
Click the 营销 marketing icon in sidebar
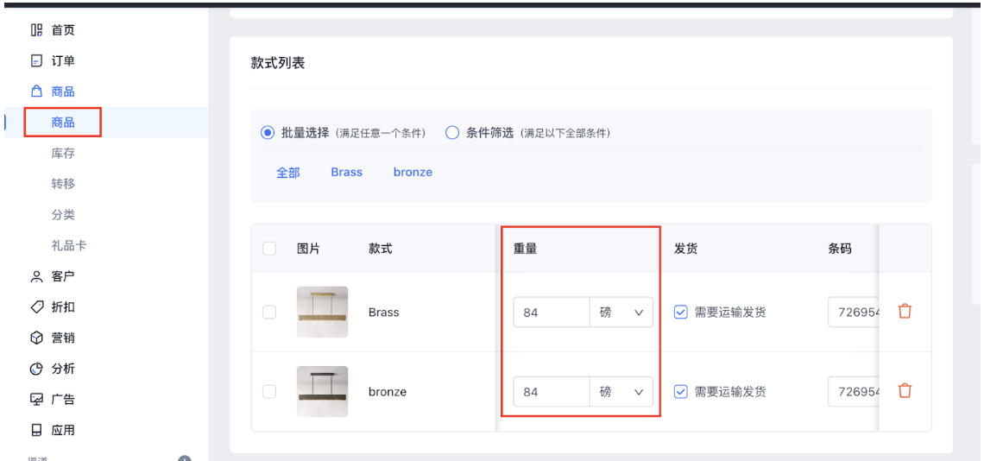tap(36, 338)
